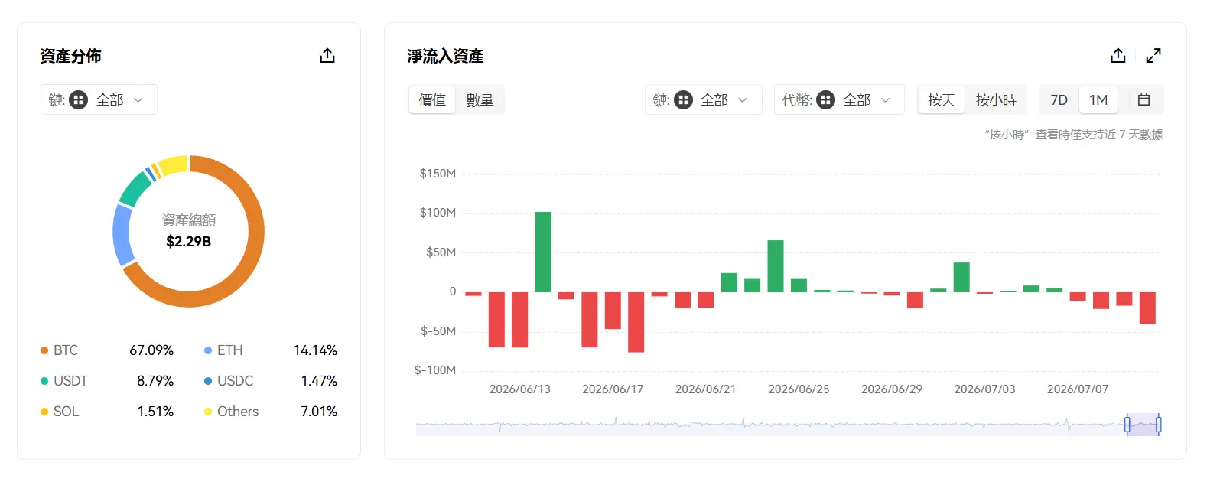The width and height of the screenshot is (1207, 482).
Task: Click the last red bar on chart's right
Action: [1147, 308]
